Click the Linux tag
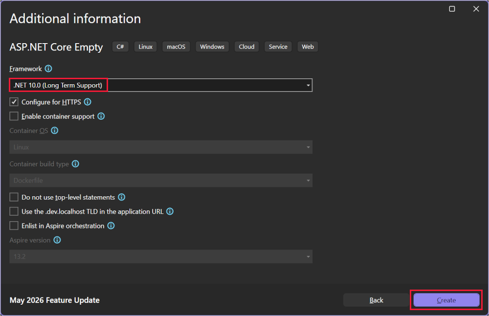The width and height of the screenshot is (489, 316). pyautogui.click(x=145, y=46)
